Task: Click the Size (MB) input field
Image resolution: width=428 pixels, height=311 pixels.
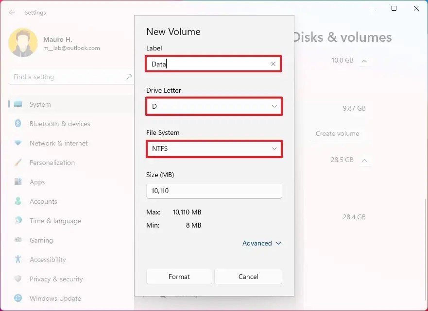Action: (x=214, y=191)
